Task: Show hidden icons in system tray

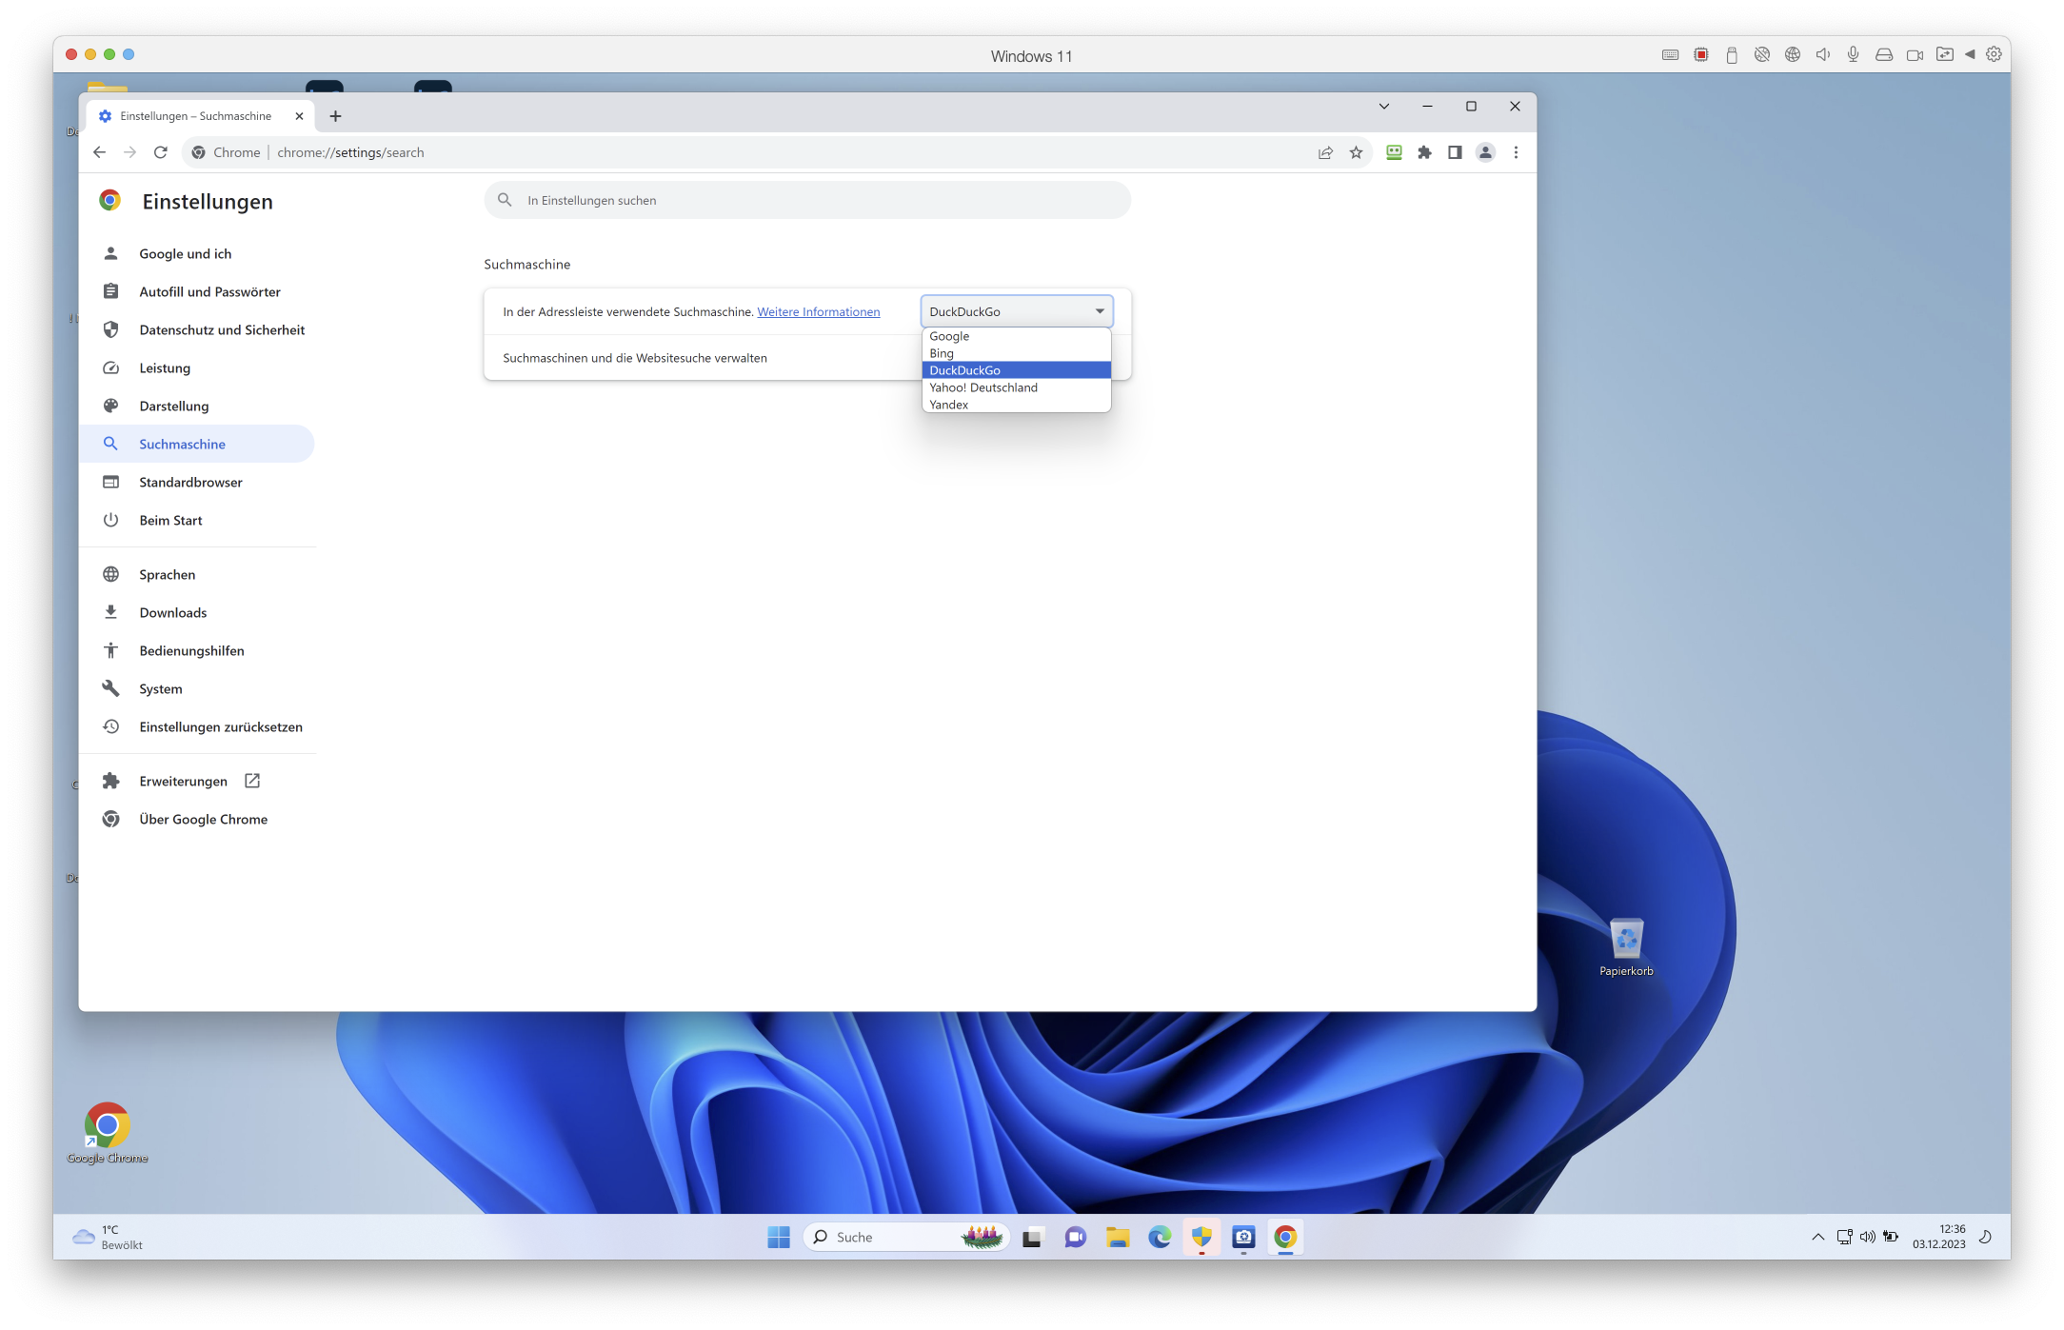Action: pyautogui.click(x=1817, y=1237)
